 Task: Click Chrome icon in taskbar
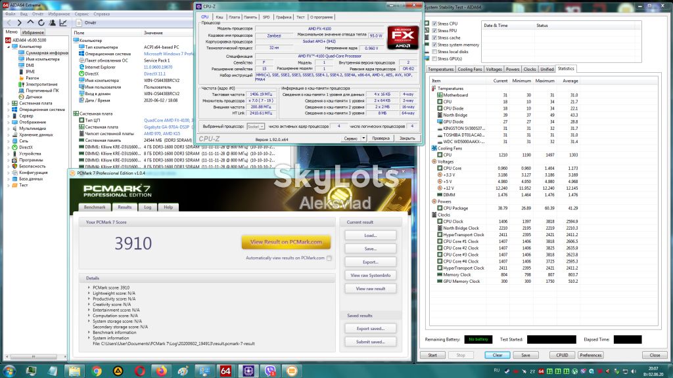click(x=96, y=371)
